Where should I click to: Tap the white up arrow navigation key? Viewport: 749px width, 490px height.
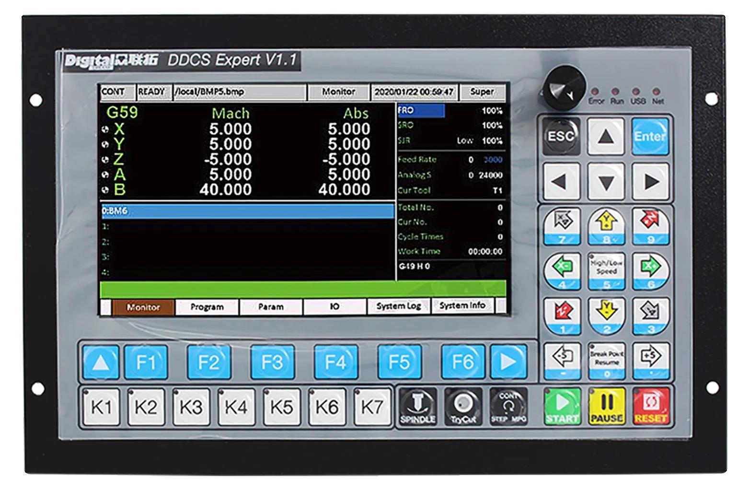coord(606,137)
